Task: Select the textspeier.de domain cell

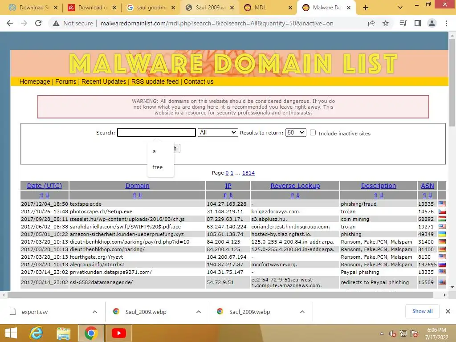Action: pos(137,204)
